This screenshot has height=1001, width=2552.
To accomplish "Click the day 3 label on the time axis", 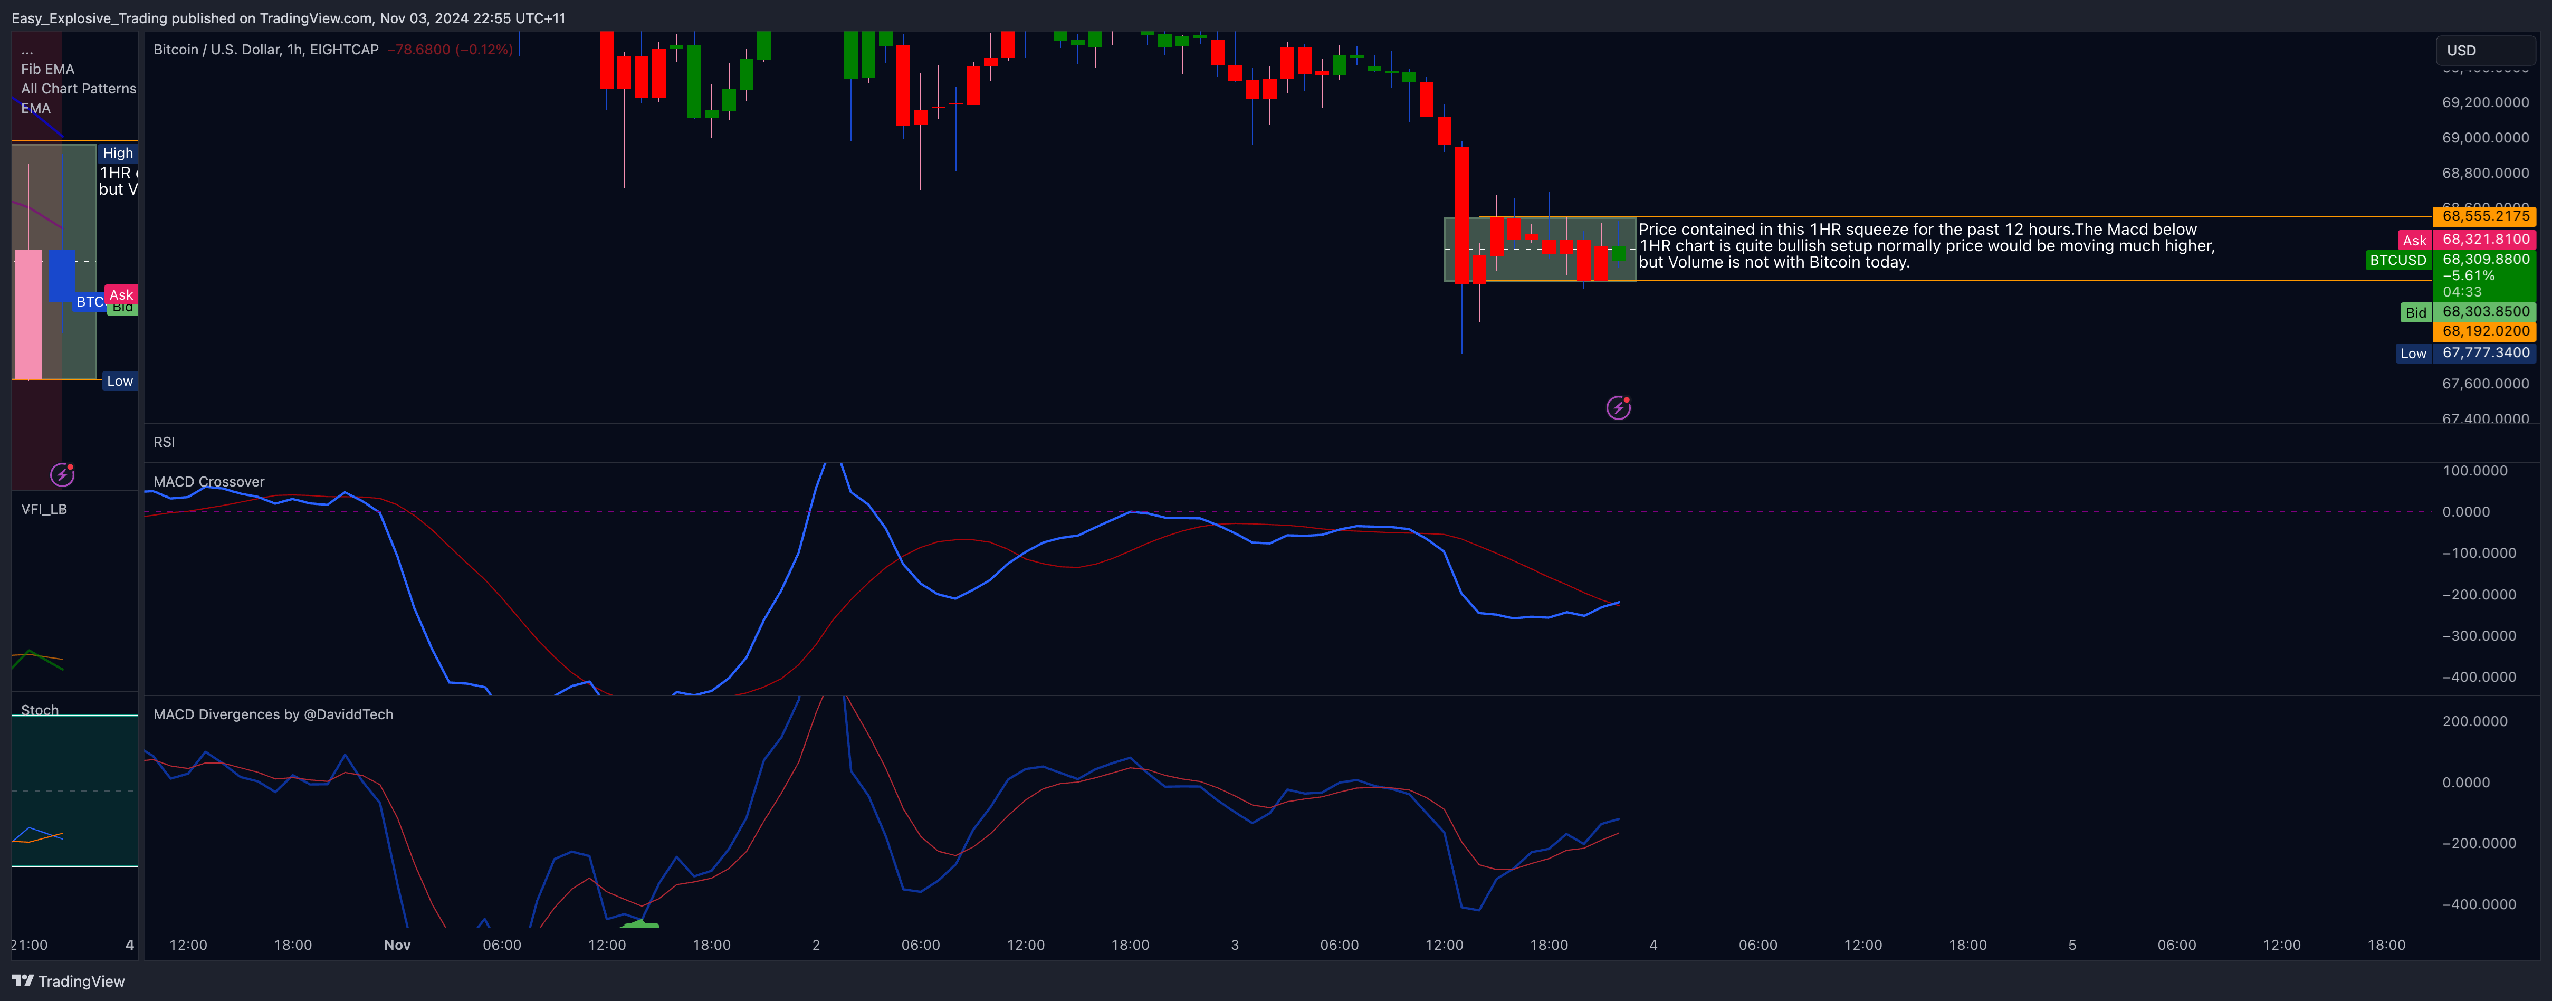I will point(1235,946).
